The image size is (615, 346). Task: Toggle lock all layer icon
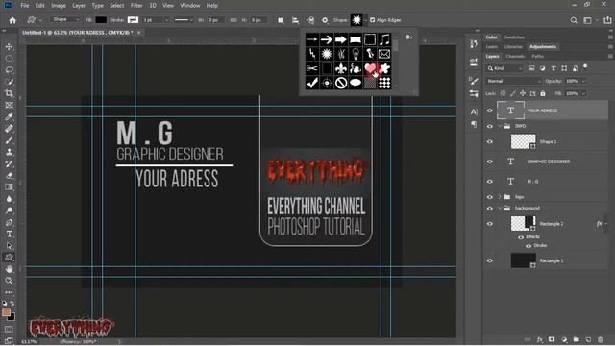[x=543, y=93]
